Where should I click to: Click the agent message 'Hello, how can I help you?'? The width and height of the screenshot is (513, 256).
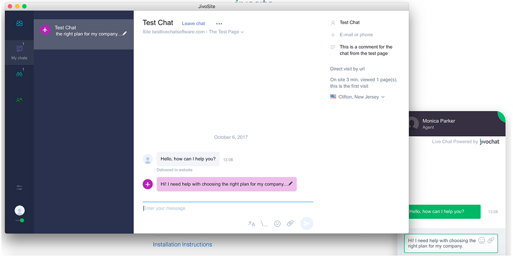point(188,159)
